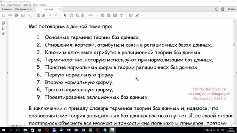Click the read mode toolbar icon
This screenshot has height=133, width=237.
pyautogui.click(x=121, y=15)
